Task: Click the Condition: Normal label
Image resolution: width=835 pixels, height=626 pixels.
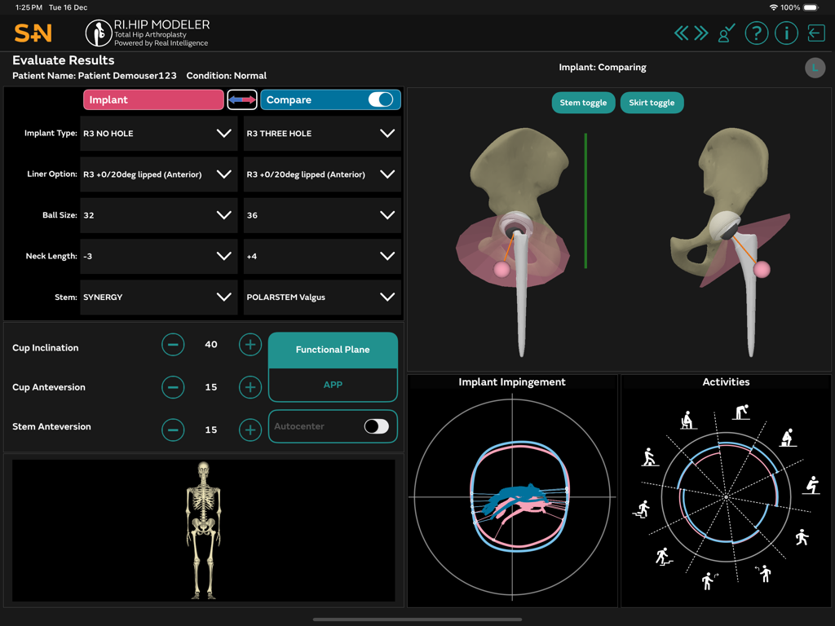Action: point(227,76)
